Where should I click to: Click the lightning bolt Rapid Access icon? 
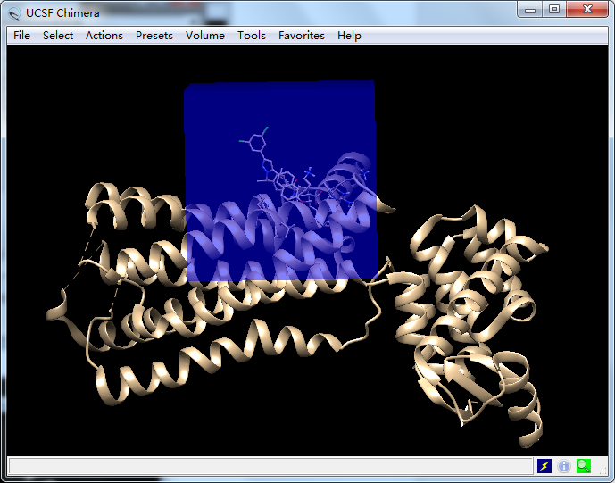coord(544,466)
